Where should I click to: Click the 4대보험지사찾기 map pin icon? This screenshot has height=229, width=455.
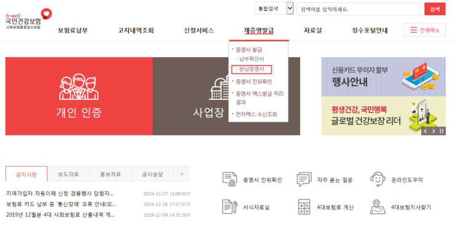378,207
